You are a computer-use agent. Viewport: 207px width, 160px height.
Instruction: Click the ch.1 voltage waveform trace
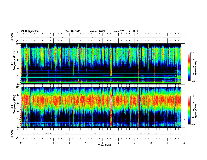click(x=101, y=37)
